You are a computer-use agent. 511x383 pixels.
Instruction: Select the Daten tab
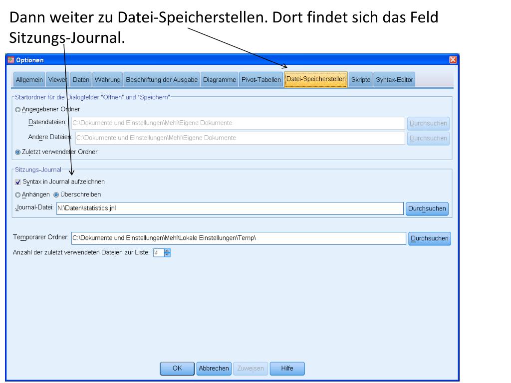(x=81, y=80)
